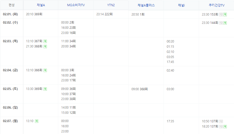
Task: Open the 채널A플러스 channel header link
Action: (x=146, y=5)
